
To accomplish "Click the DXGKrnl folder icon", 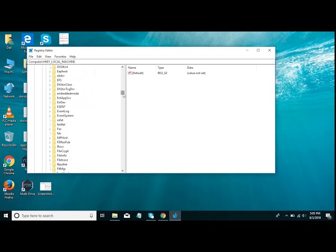I will (54, 67).
